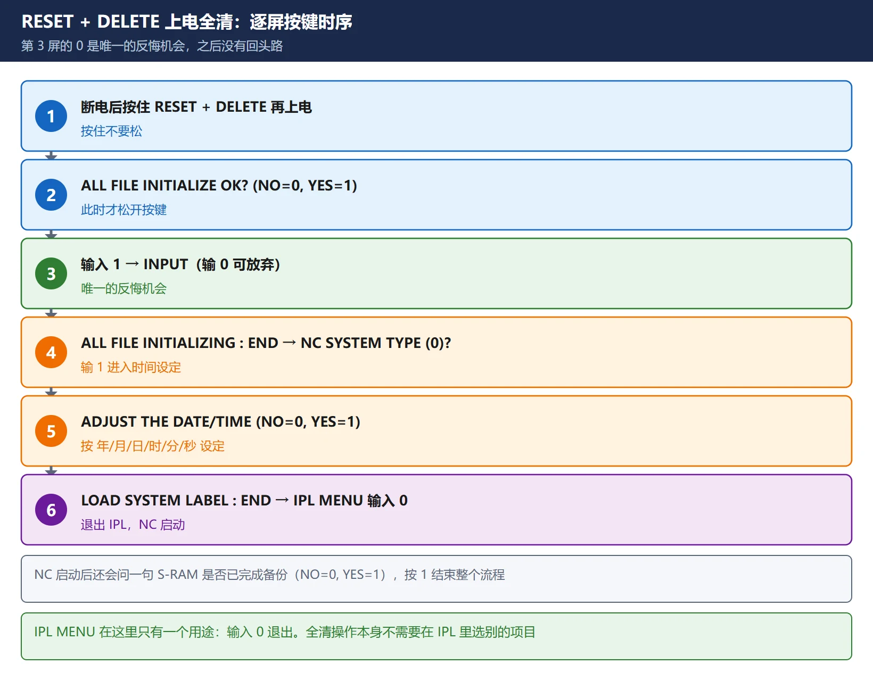This screenshot has width=873, height=681.
Task: Click "ADJUST THE DATE/TIME (NO=0, YES=1)"
Action: click(x=221, y=422)
